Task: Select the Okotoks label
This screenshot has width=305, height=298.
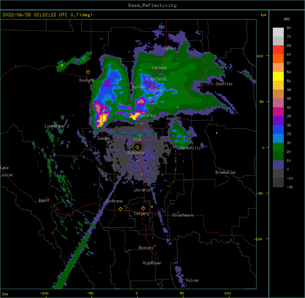Action: pos(146,248)
